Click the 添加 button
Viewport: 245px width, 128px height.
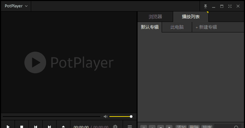click(x=181, y=127)
